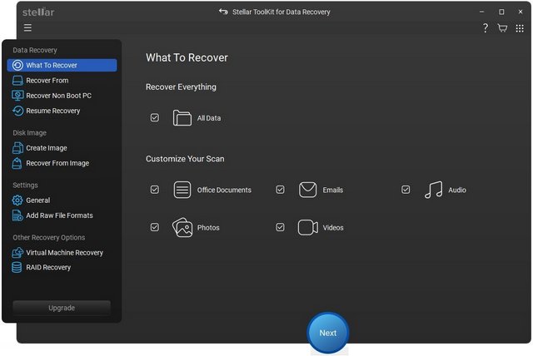Toggle the Videos checkbox

[x=280, y=227]
